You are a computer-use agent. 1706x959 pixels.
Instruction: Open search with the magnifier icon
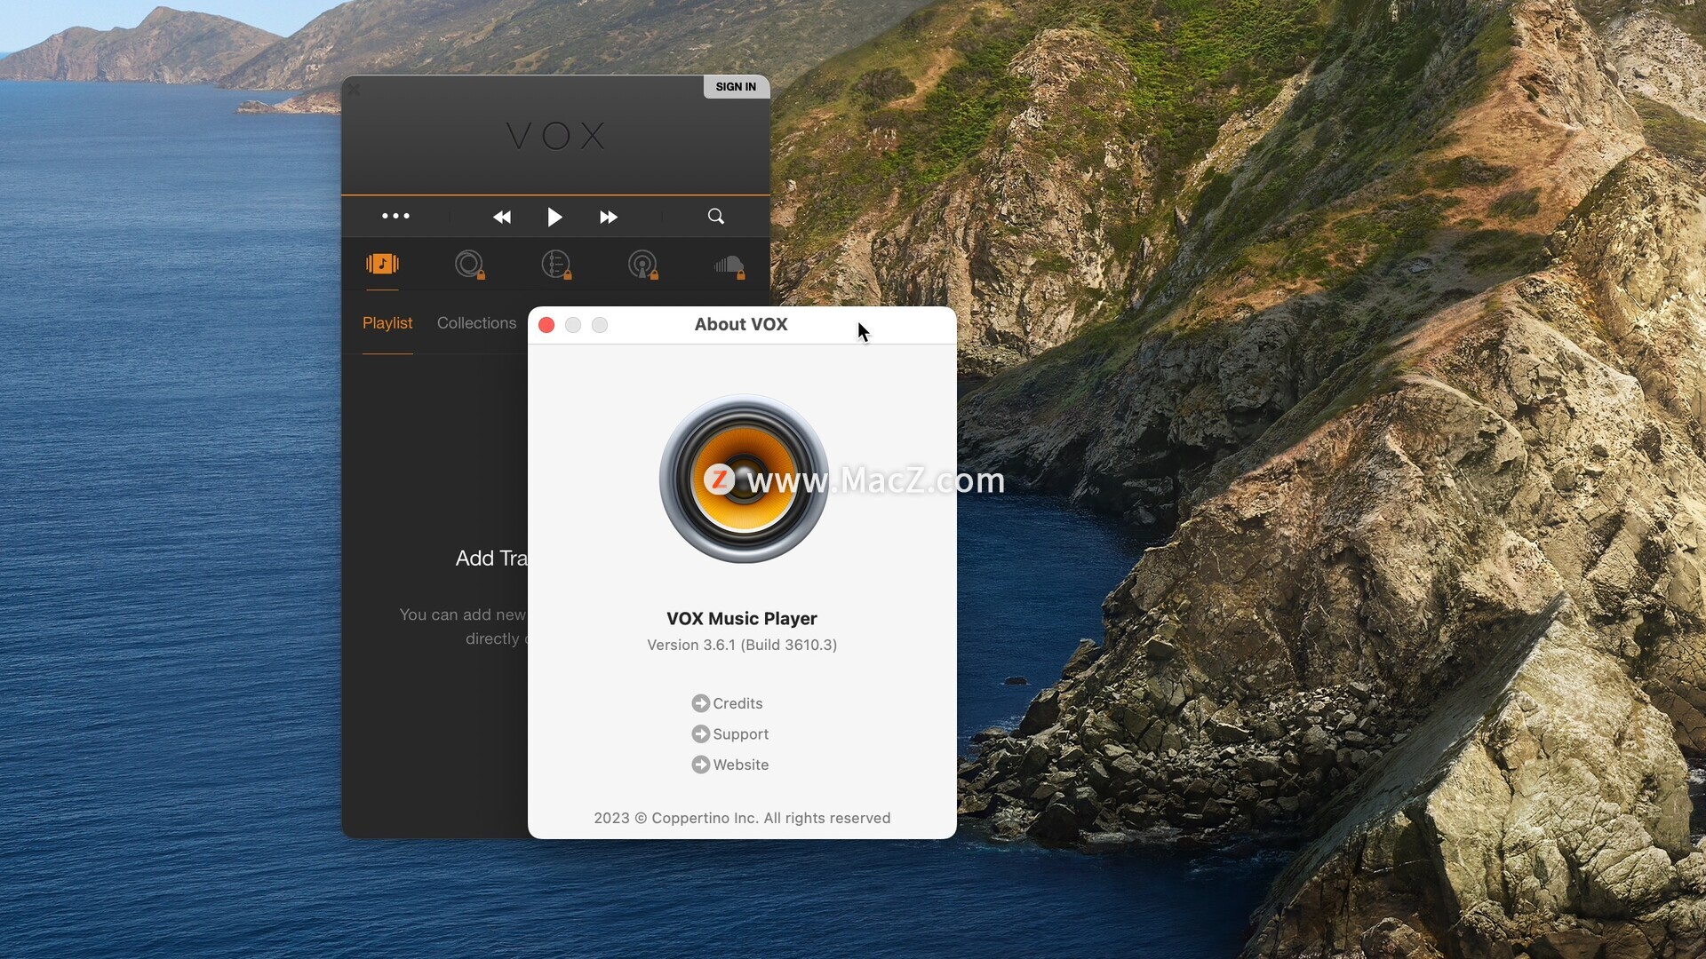(x=715, y=217)
